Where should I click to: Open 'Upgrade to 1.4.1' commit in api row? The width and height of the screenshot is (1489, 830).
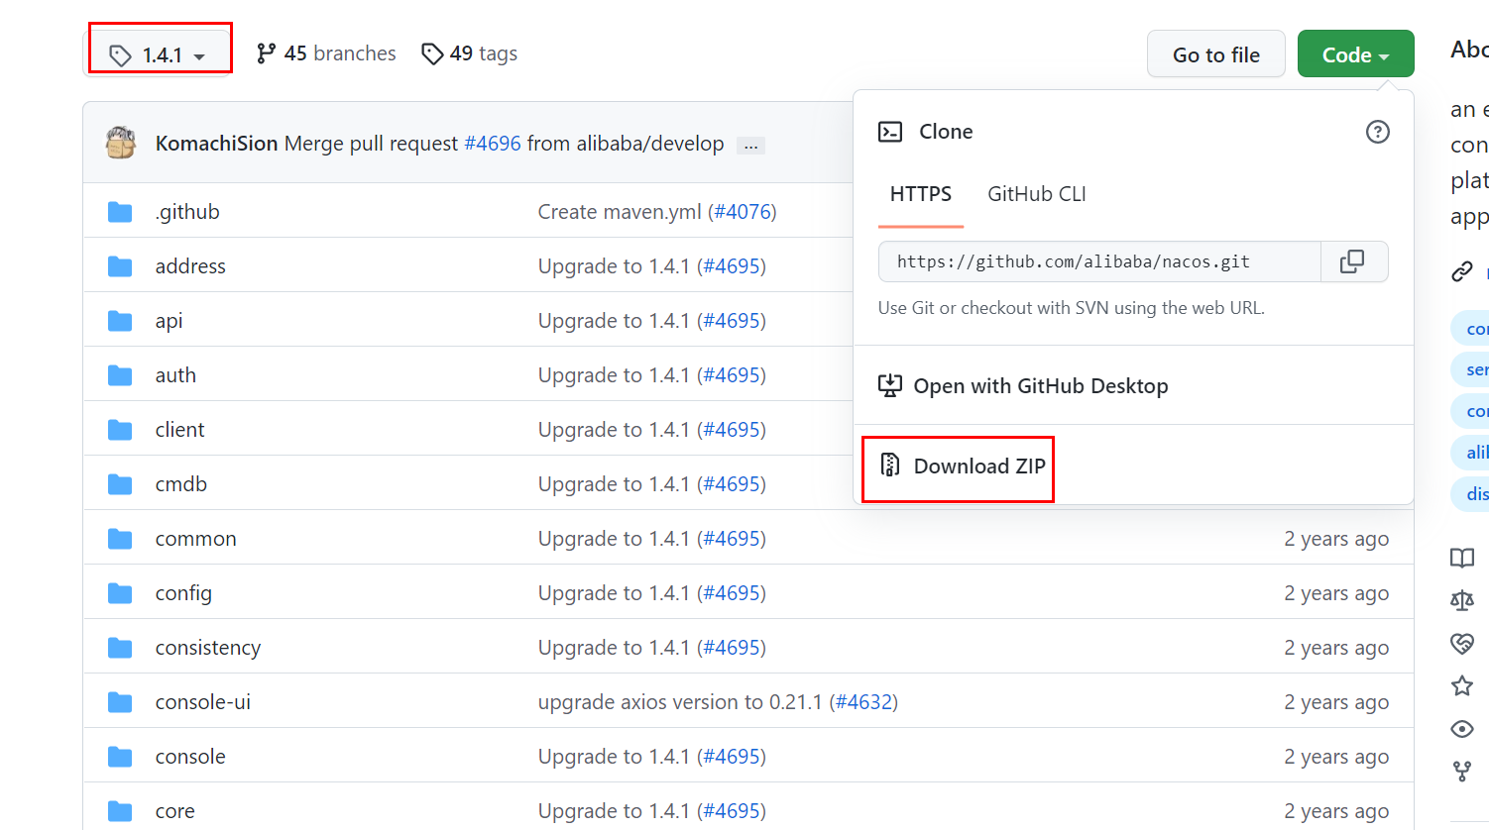pos(614,321)
